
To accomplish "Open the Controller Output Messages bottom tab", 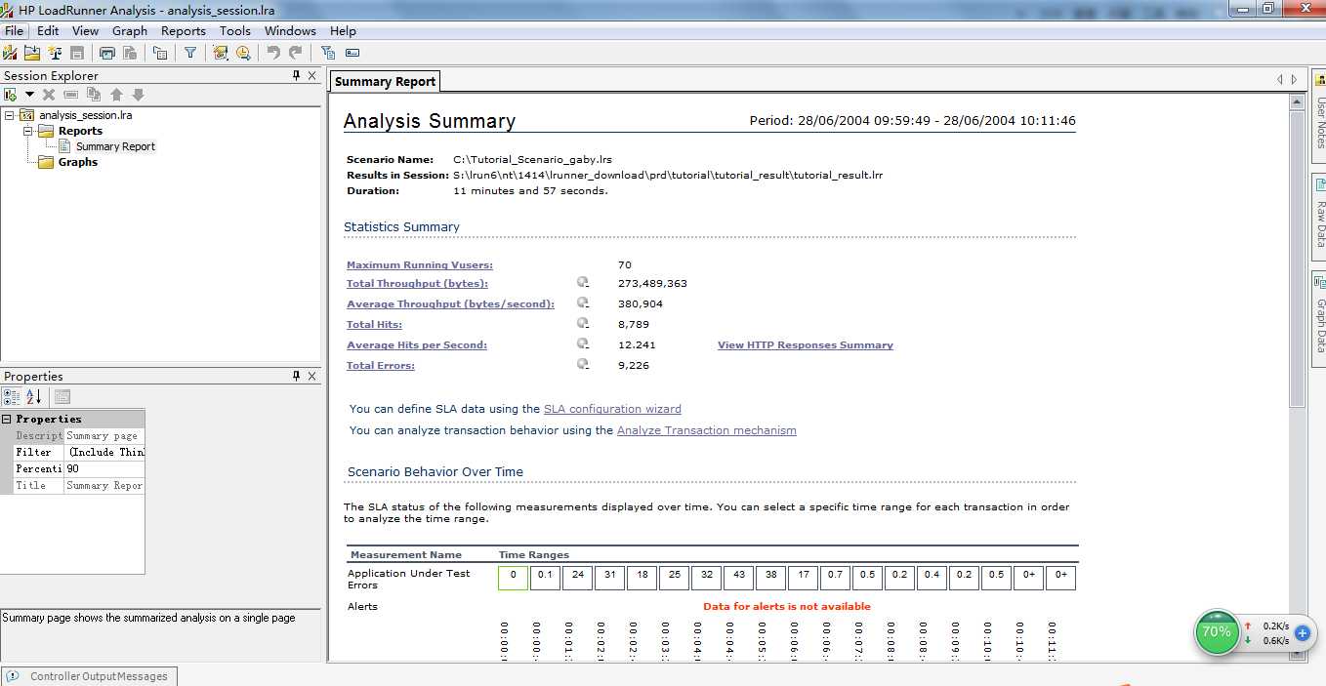I will point(90,675).
